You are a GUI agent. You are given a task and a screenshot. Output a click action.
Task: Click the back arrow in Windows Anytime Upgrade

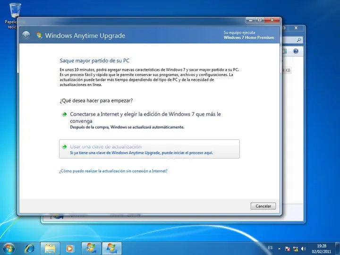click(26, 35)
